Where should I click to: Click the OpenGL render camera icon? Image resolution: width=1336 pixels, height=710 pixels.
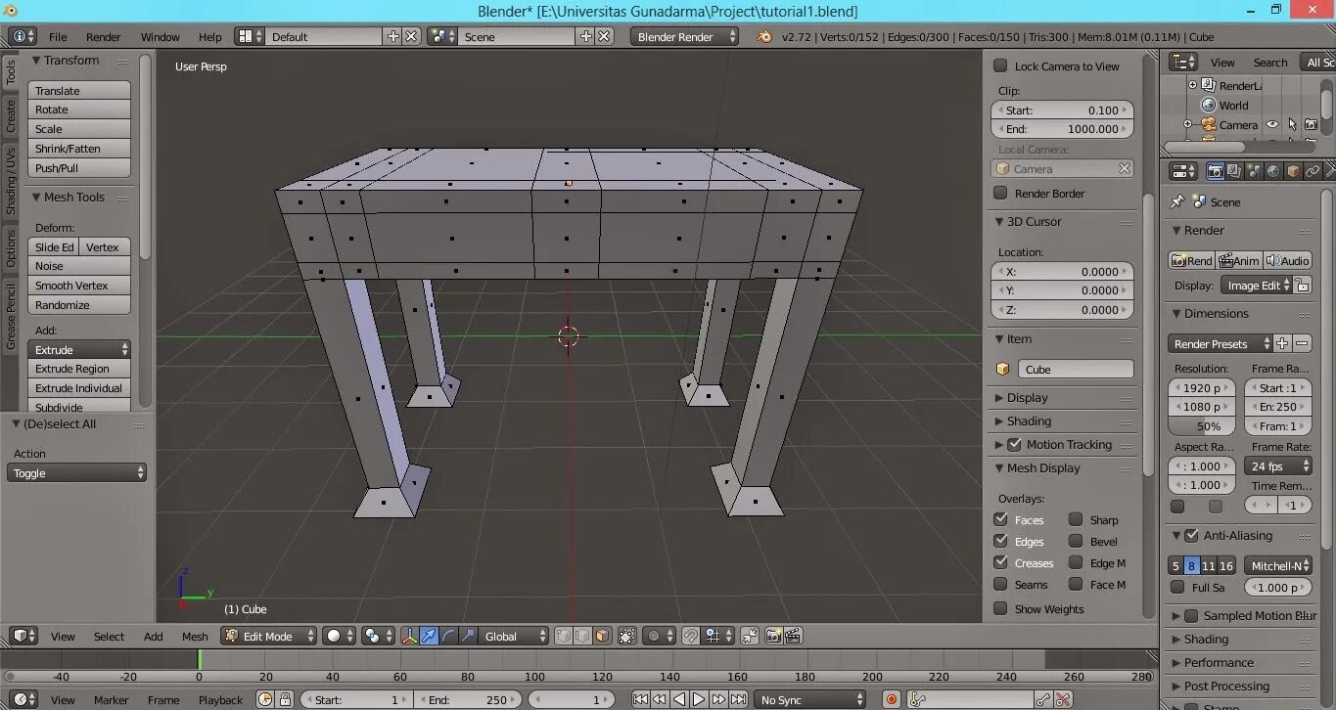pyautogui.click(x=773, y=636)
